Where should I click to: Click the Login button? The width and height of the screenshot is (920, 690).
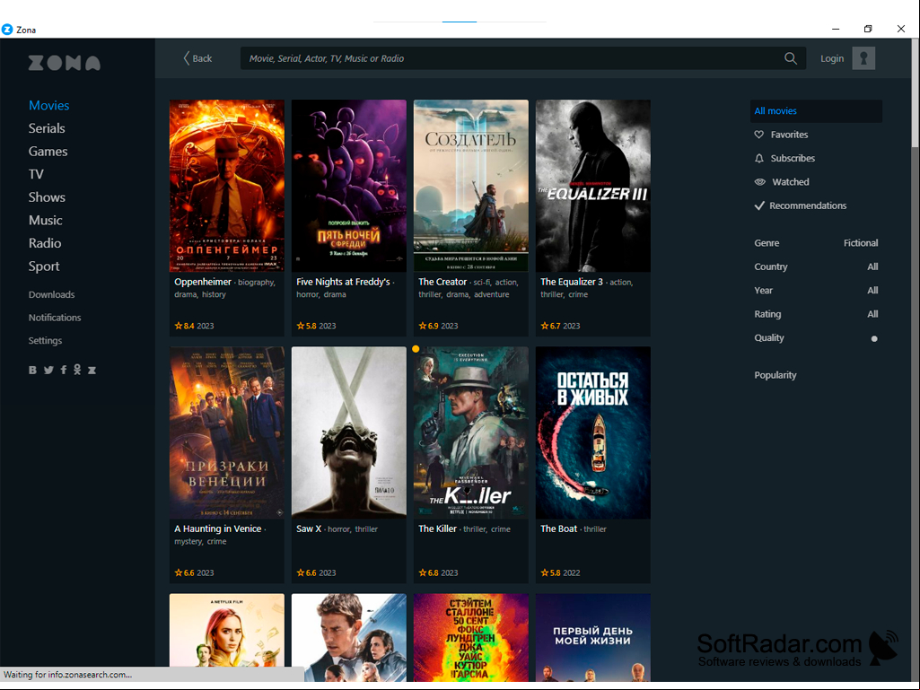832,58
